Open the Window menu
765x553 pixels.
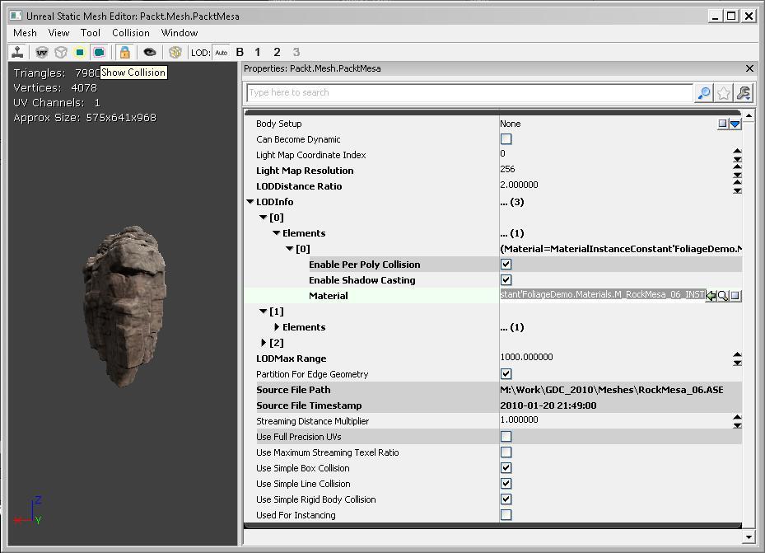pos(180,33)
